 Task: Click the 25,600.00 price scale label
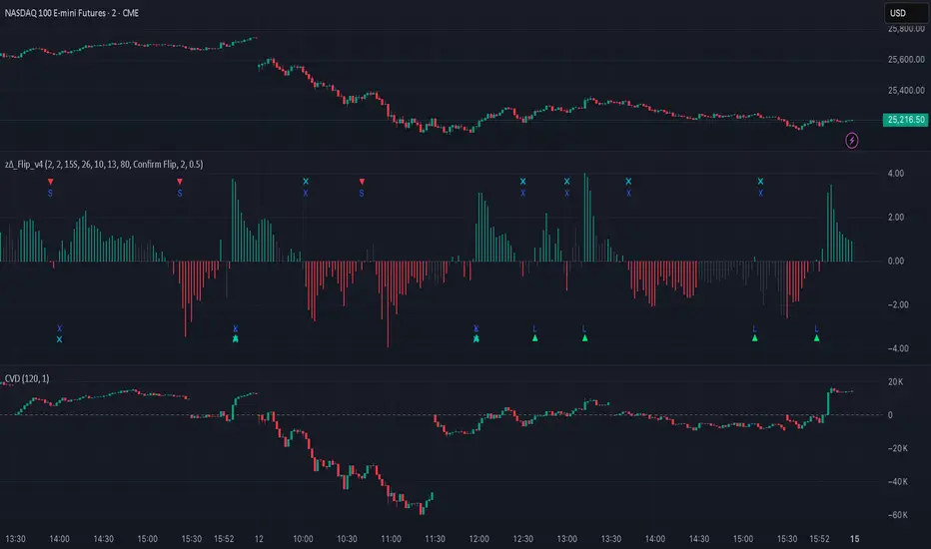coord(906,59)
